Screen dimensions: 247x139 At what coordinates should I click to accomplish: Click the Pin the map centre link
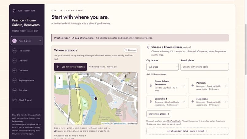pyautogui.click(x=97, y=67)
